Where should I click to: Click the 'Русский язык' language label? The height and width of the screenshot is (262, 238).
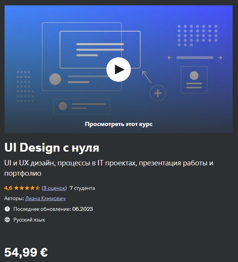[x=29, y=220]
